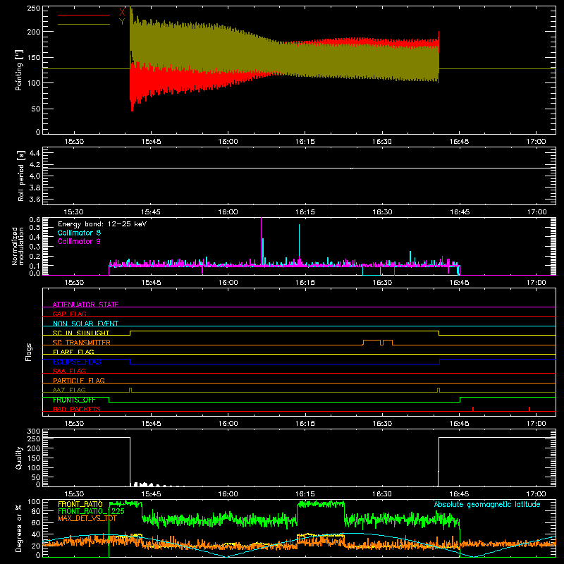Image resolution: width=564 pixels, height=564 pixels.
Task: Click the 80 tick on Degrees axis
Action: coord(36,511)
